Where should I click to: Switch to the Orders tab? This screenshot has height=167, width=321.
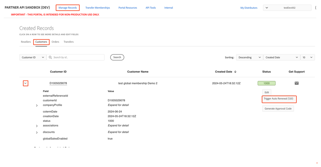(55, 42)
